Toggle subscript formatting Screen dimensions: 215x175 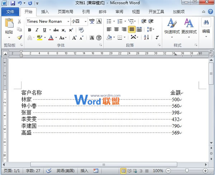[x=63, y=30]
